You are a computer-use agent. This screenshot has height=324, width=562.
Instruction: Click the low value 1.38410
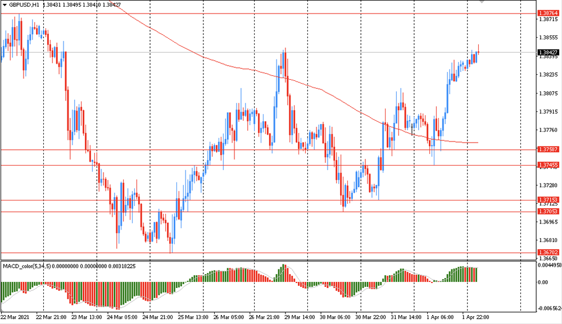click(x=92, y=5)
